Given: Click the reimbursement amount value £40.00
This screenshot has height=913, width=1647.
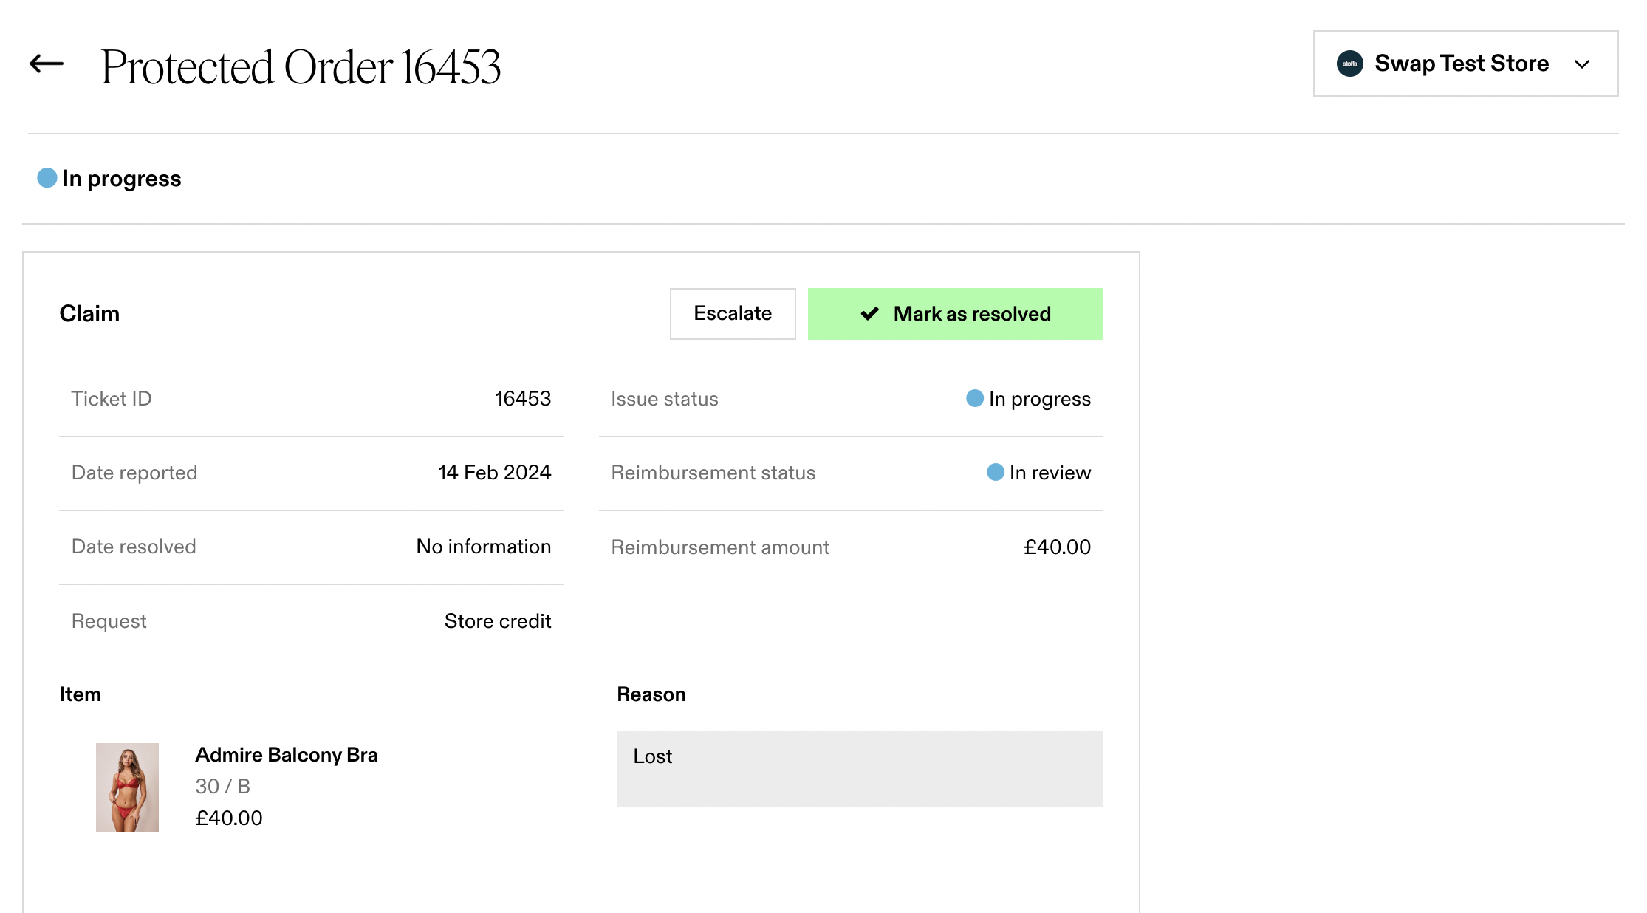Looking at the screenshot, I should [1057, 547].
